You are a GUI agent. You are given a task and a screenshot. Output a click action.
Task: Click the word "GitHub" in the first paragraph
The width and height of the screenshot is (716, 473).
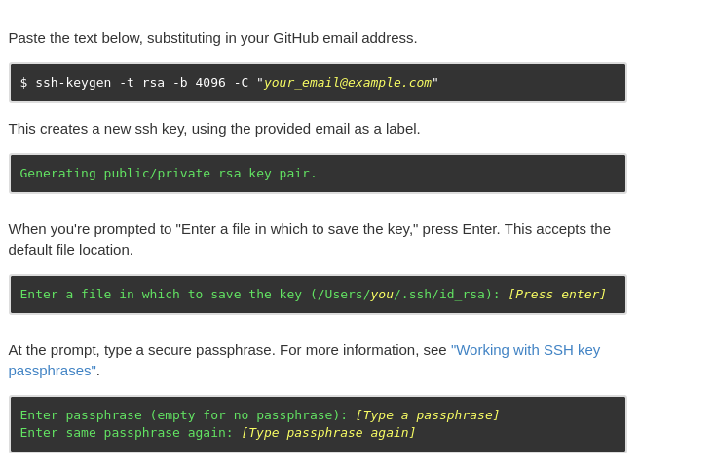point(295,38)
